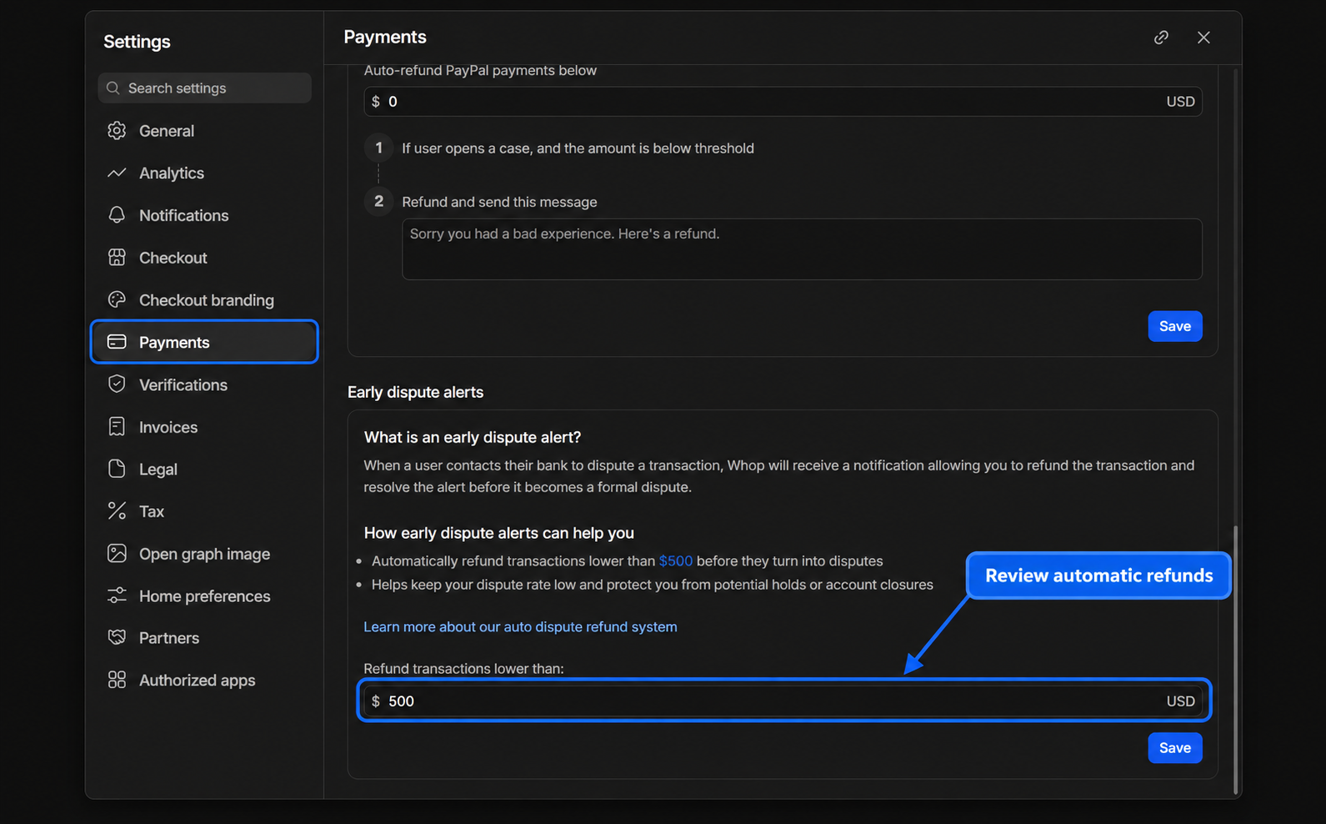Image resolution: width=1326 pixels, height=824 pixels.
Task: Open the Partners settings section
Action: click(x=204, y=638)
